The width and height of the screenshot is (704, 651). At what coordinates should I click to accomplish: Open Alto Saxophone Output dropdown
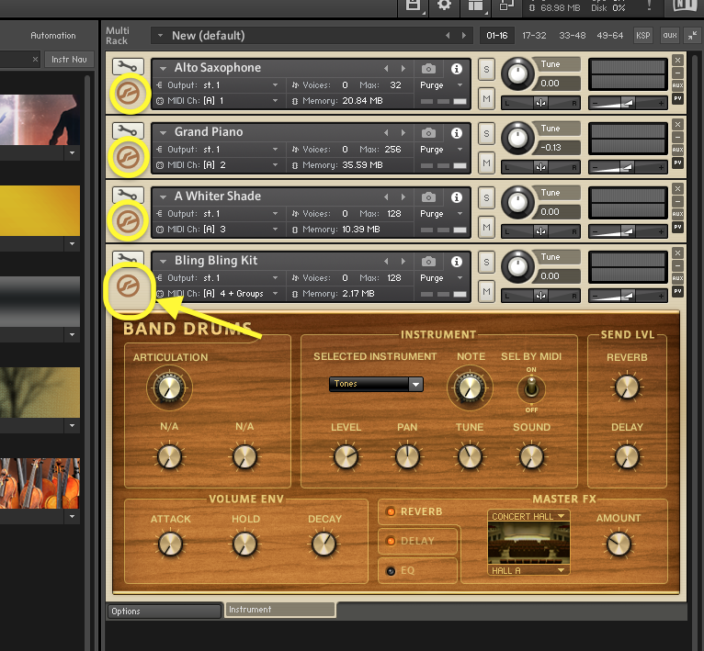point(275,84)
